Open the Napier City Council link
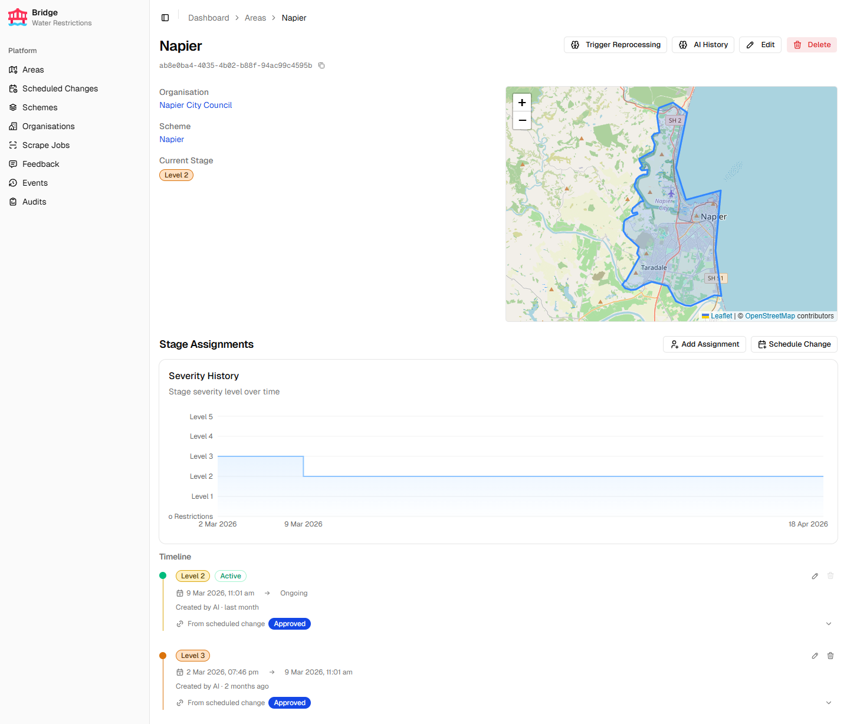 coord(195,105)
